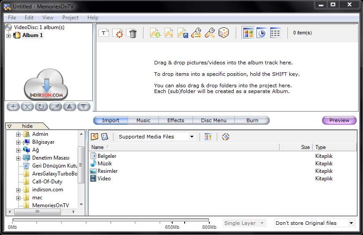363x235 pixels.
Task: Open the Project menu
Action: tap(70, 18)
